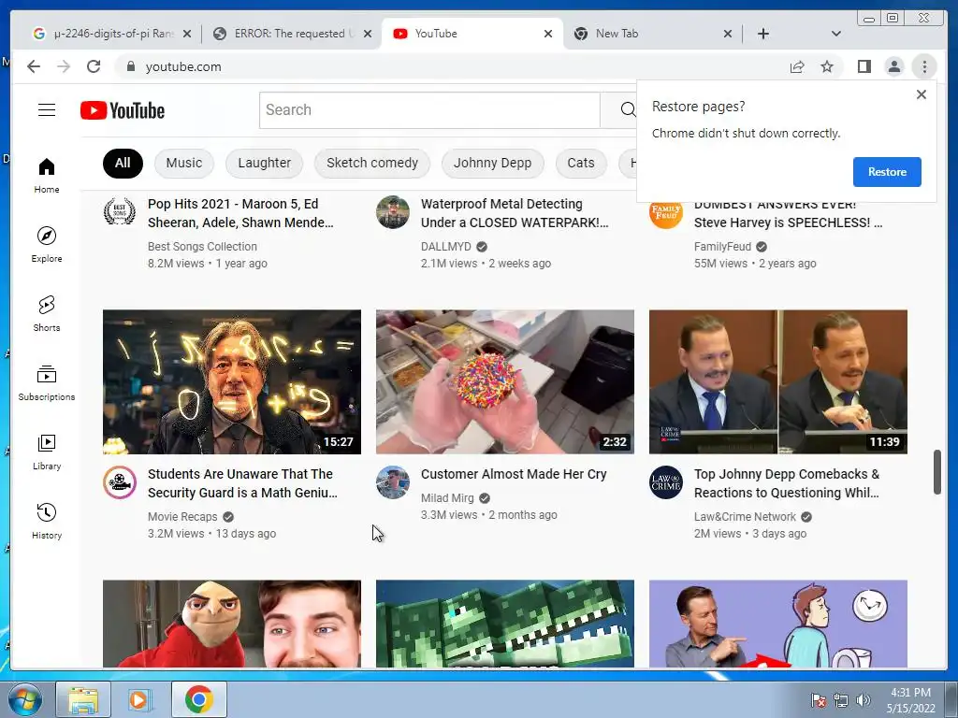
Task: Click the site padlock icon
Action: click(130, 66)
